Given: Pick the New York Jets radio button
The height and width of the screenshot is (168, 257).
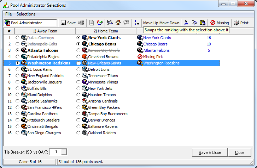Looking at the screenshot, I should click(78, 88).
